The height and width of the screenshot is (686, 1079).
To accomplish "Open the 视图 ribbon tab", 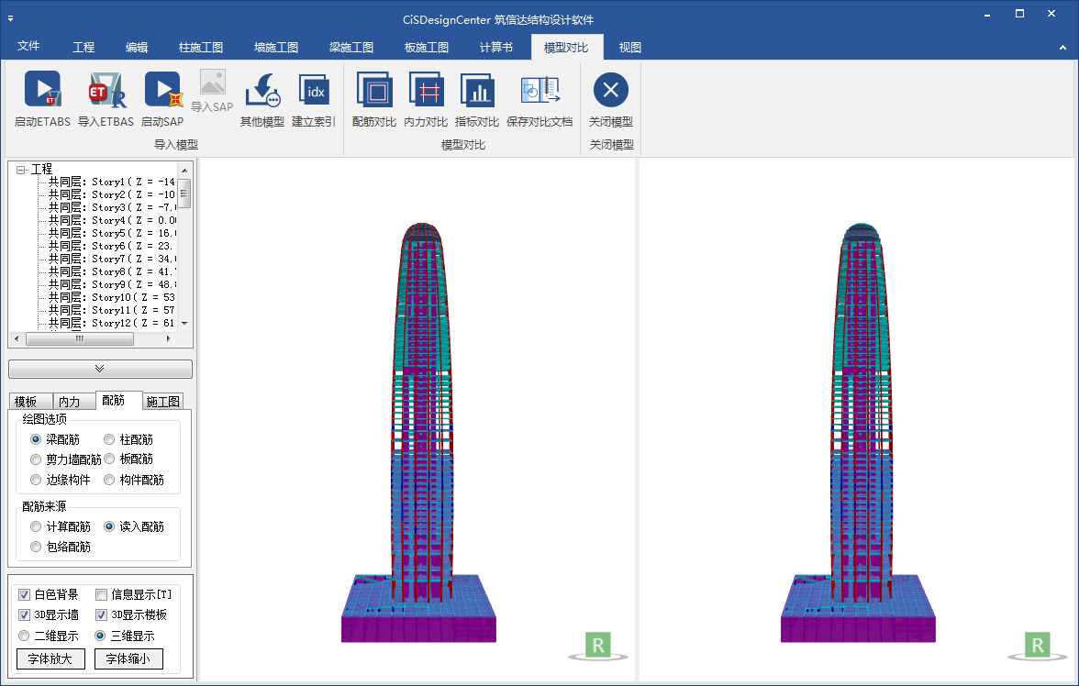I will tap(629, 47).
